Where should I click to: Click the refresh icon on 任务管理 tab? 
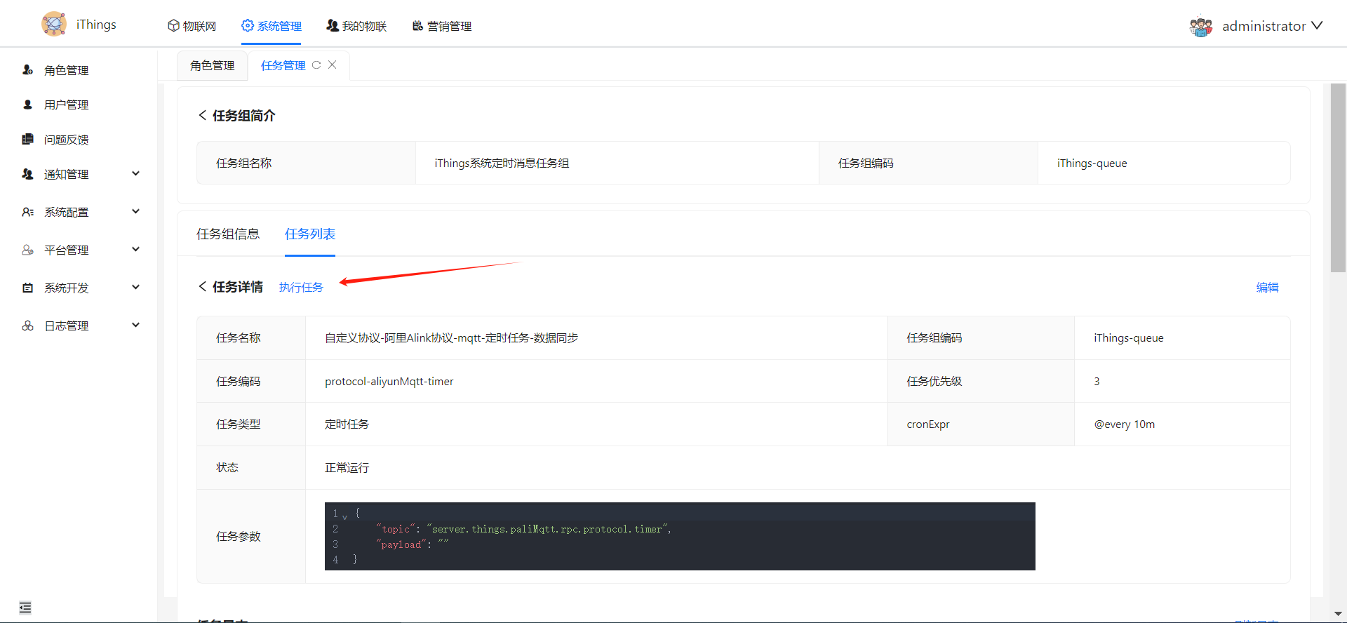[x=316, y=65]
